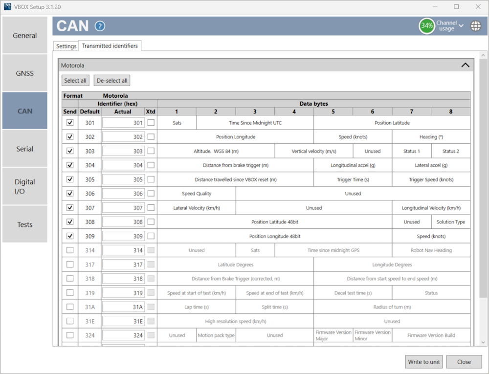Click the Actual identifier field showing 324

click(123, 335)
